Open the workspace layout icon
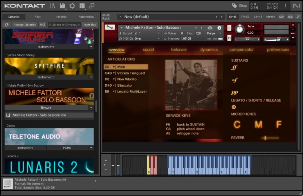This screenshot has height=196, width=303. point(82,6)
